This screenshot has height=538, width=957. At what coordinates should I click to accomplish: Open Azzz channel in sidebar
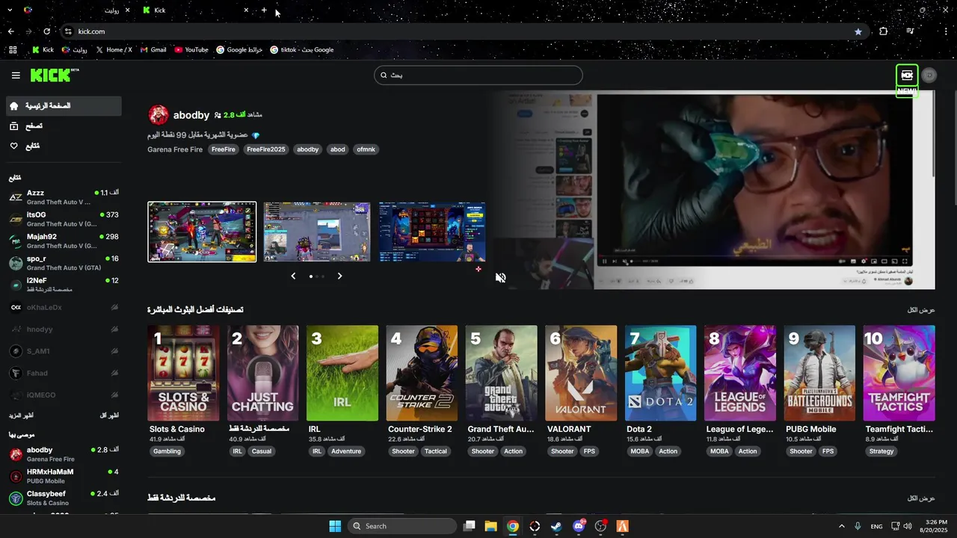coord(64,197)
